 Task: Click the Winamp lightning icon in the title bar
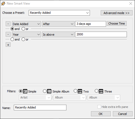[x=3, y=4]
